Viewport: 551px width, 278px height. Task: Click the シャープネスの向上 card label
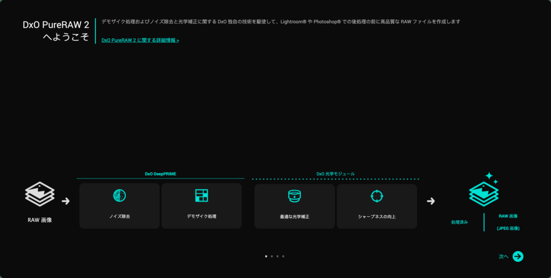tap(377, 217)
